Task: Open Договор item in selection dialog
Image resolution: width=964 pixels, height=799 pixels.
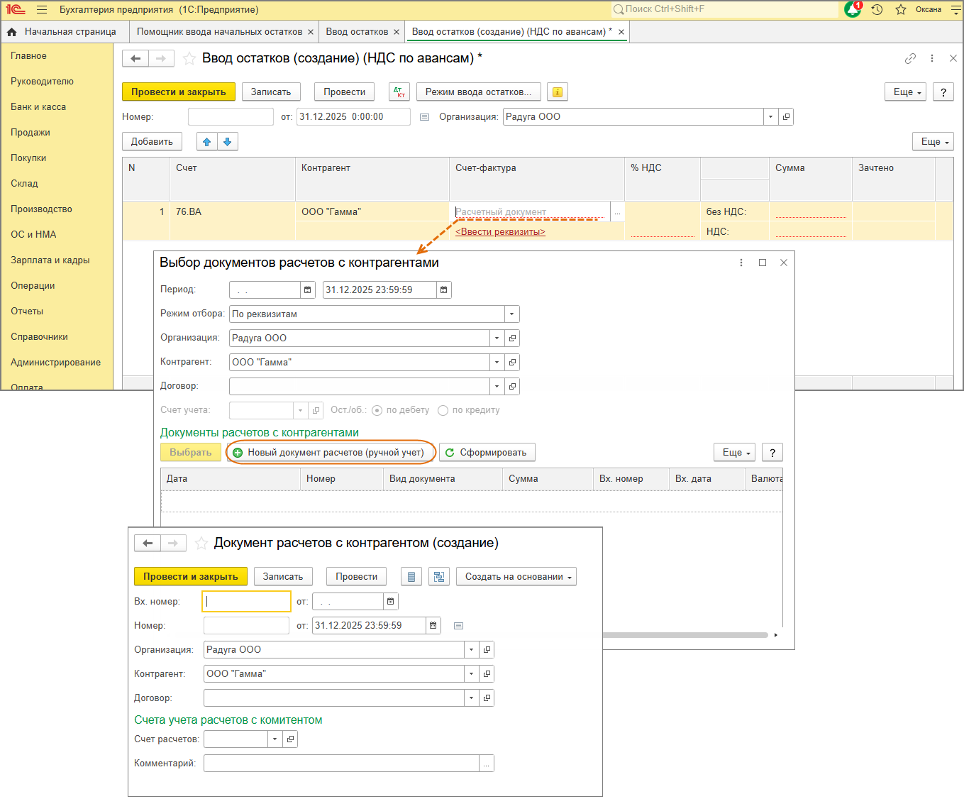Action: click(512, 387)
